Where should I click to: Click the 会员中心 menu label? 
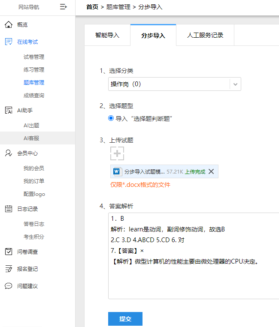[27, 153]
